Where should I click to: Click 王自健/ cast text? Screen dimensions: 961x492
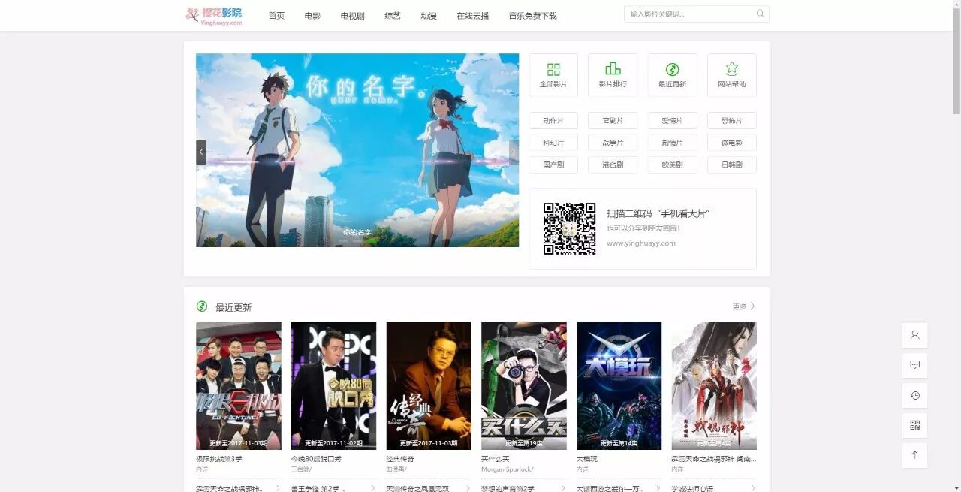pyautogui.click(x=300, y=469)
